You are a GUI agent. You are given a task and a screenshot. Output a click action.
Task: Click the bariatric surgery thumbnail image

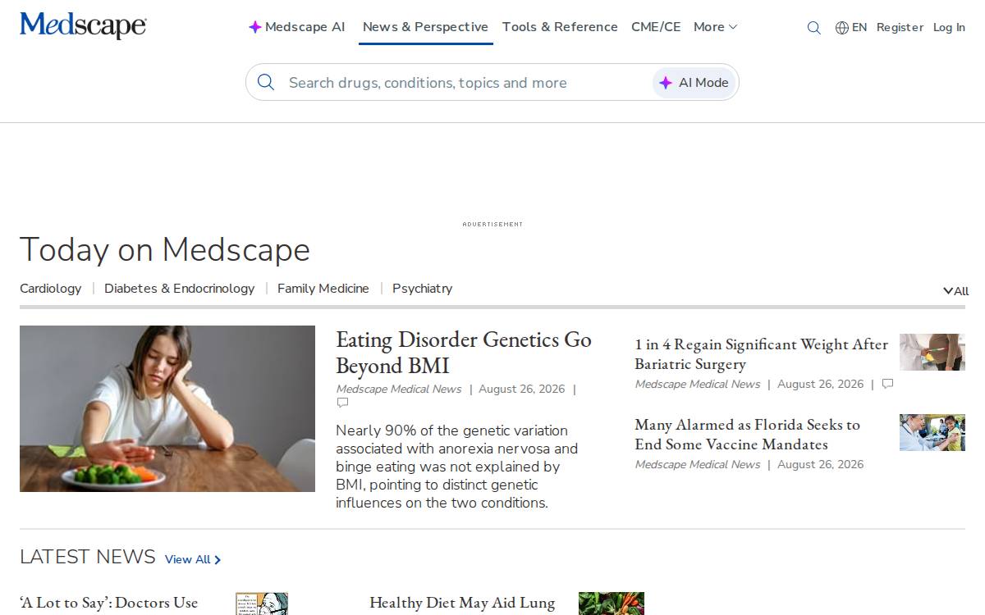[x=932, y=352]
